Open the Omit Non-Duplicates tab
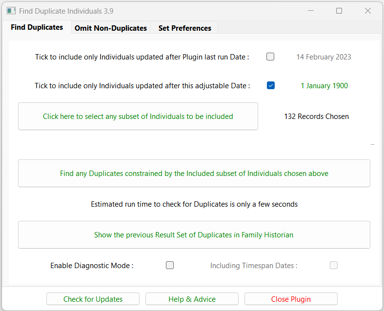The width and height of the screenshot is (384, 311). [111, 28]
